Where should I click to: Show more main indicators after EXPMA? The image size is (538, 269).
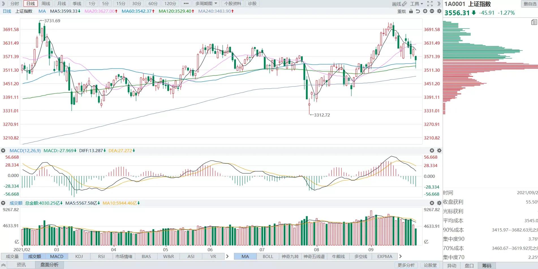pyautogui.click(x=400, y=256)
